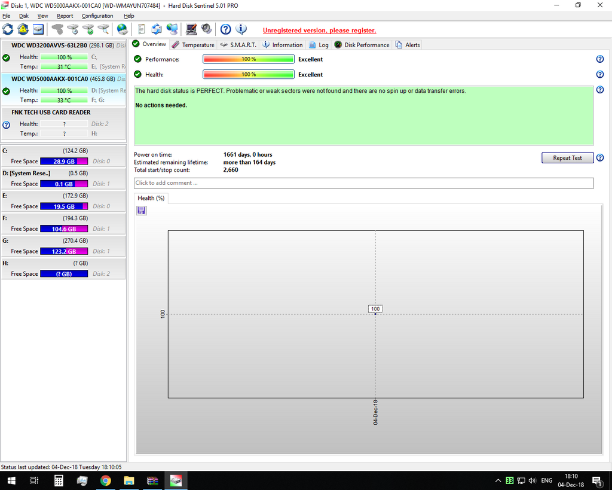Select the WDC WD5000AAKX-001CA0 disk entry

tap(63, 89)
